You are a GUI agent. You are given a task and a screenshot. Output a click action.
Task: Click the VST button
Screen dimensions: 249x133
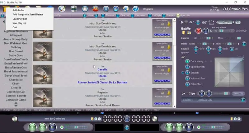238,22
